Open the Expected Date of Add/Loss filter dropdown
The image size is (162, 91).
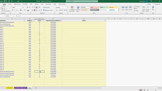tap(61, 21)
